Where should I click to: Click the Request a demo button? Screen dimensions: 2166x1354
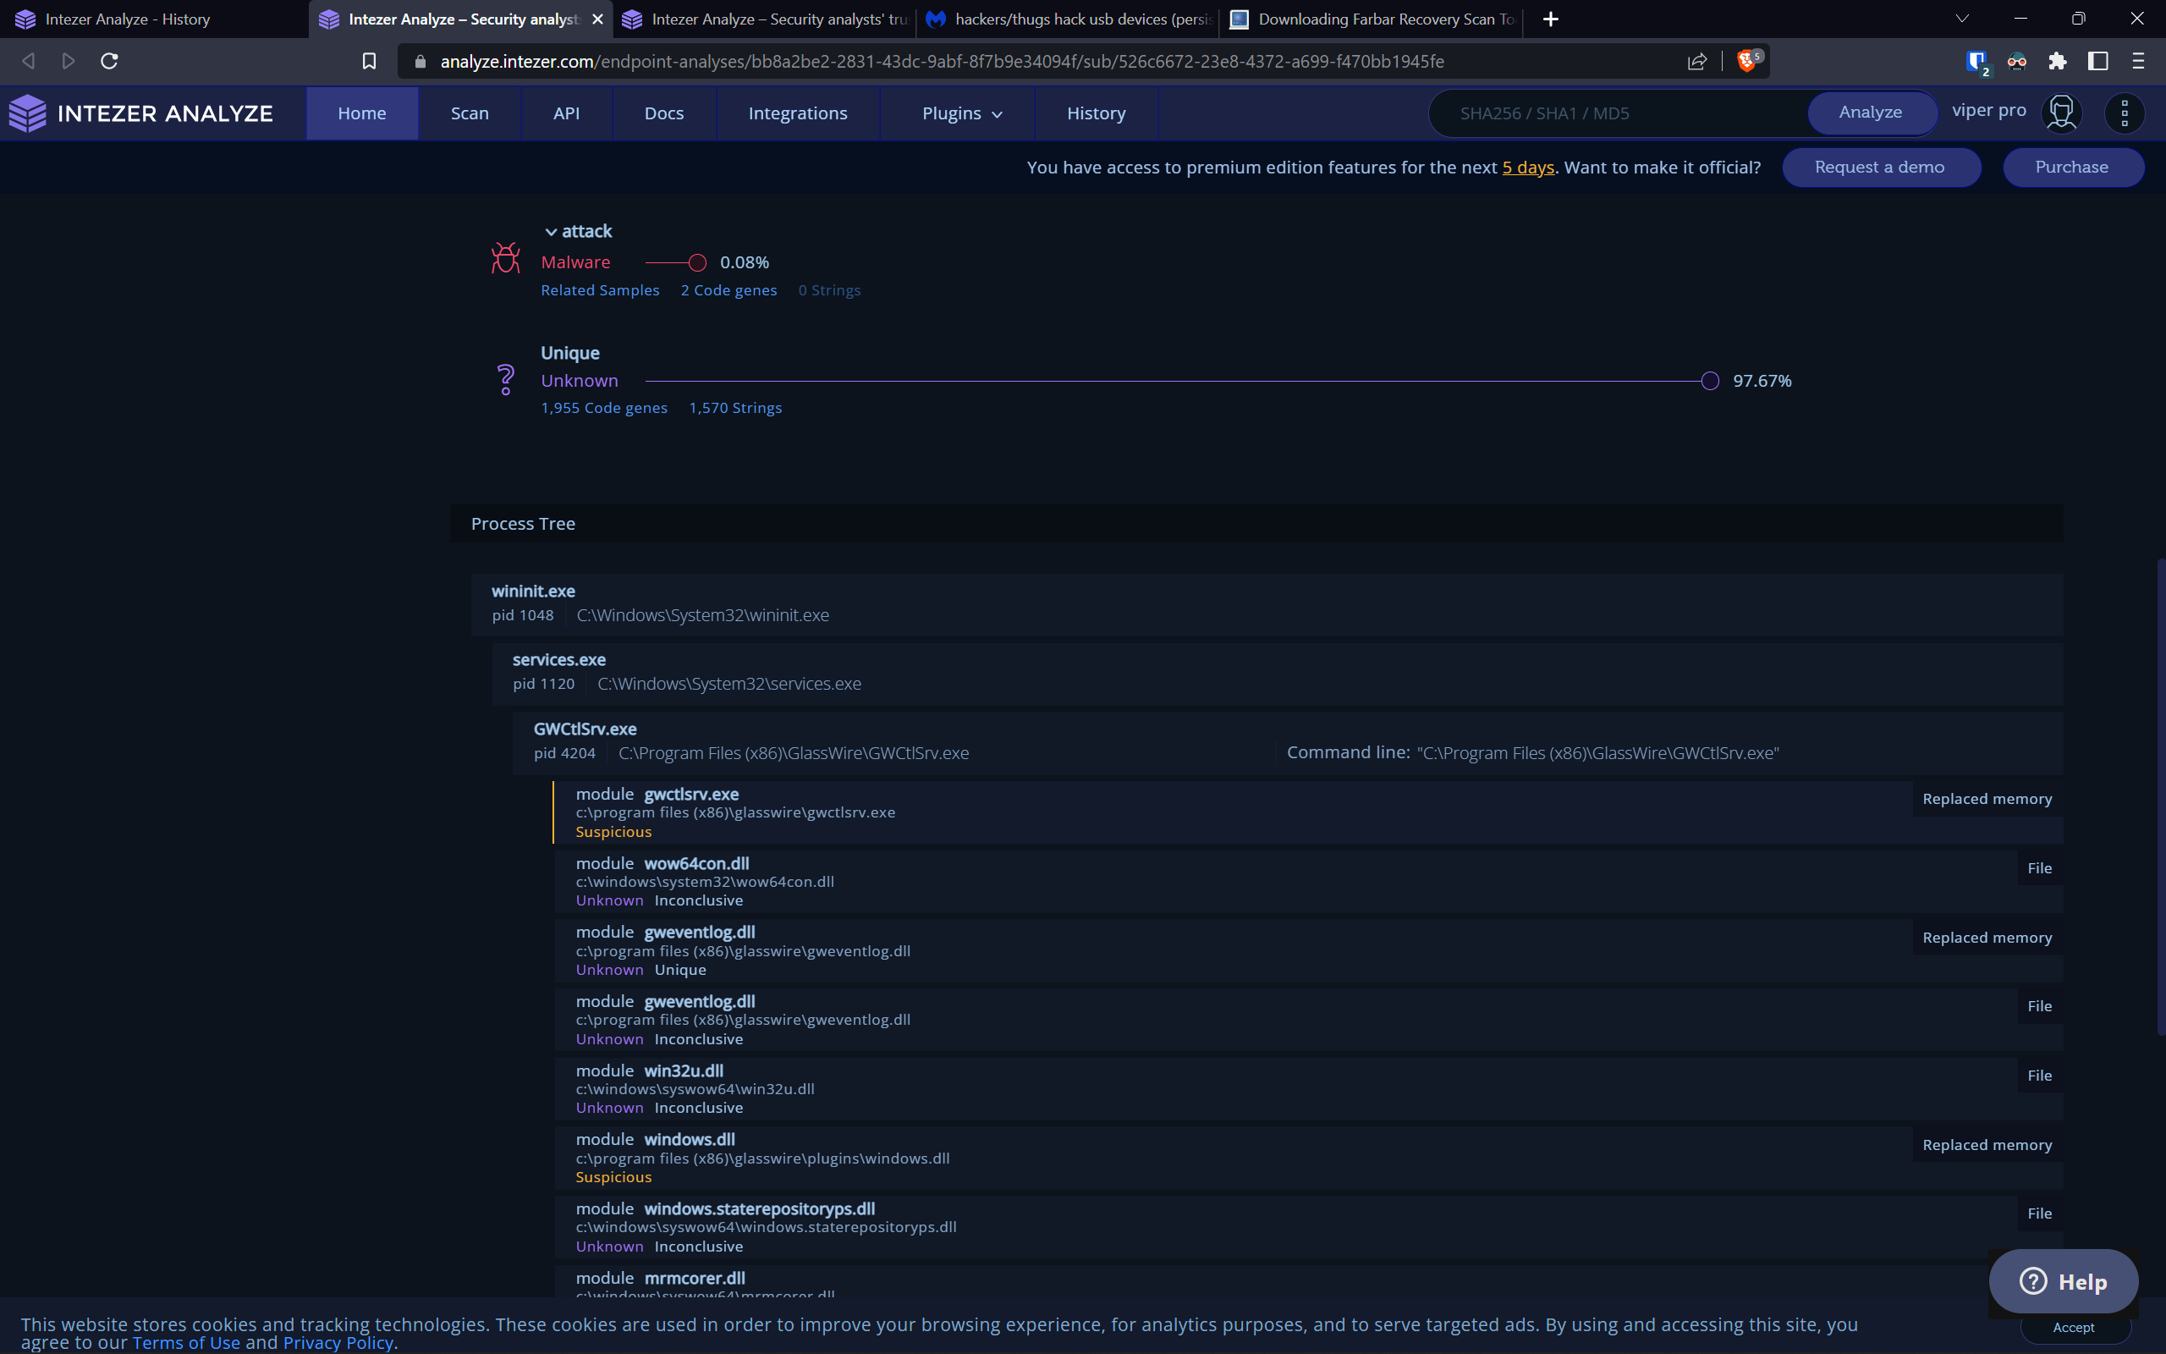(1879, 167)
